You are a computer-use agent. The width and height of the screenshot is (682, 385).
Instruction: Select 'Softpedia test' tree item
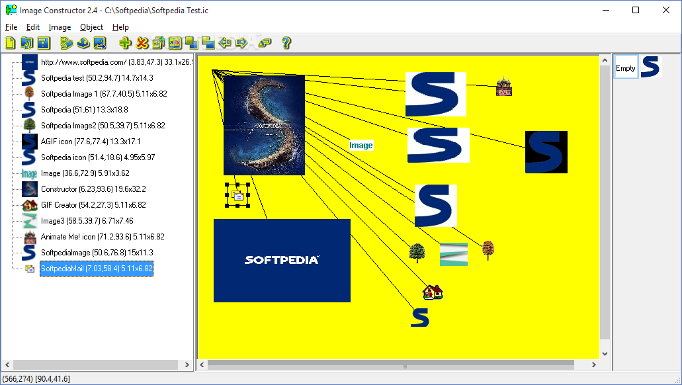point(97,78)
